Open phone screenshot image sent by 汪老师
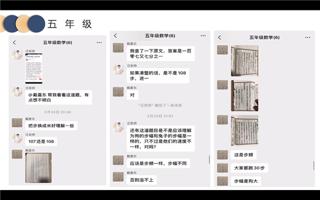Screen dimensions: 320x200 34,69
